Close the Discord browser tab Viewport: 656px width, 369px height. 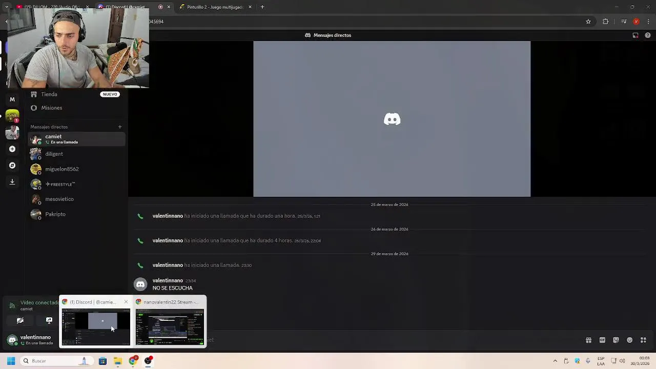pyautogui.click(x=169, y=7)
